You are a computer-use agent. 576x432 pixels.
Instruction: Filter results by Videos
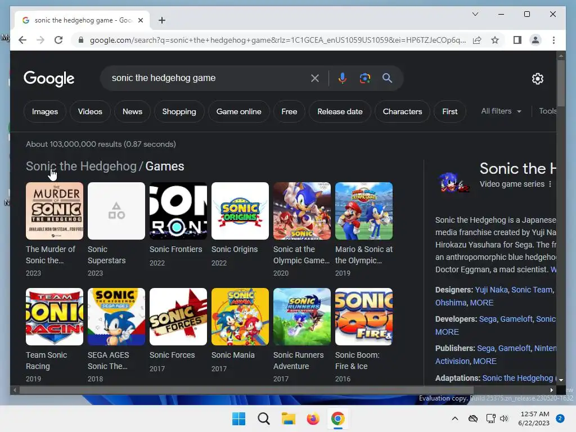tap(90, 111)
